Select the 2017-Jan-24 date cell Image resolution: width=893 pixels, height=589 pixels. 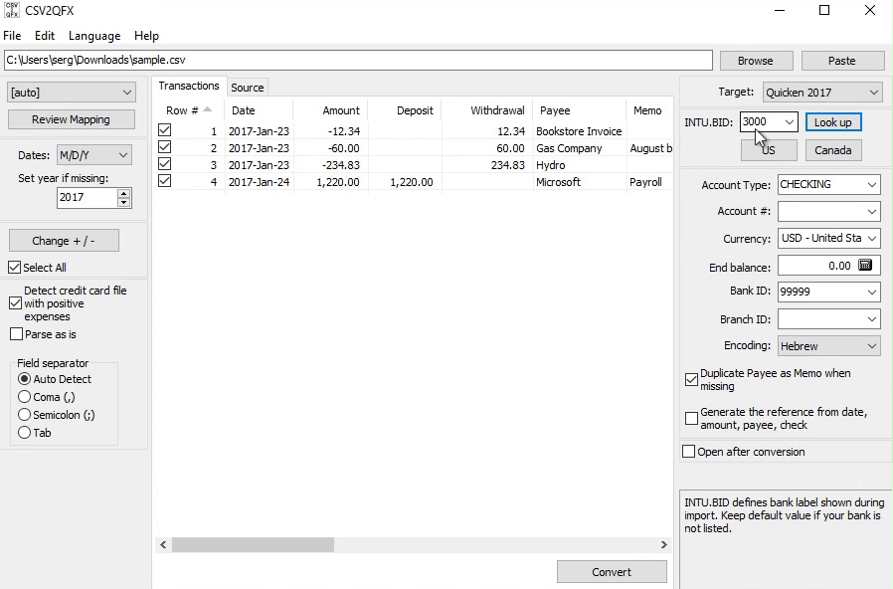260,182
